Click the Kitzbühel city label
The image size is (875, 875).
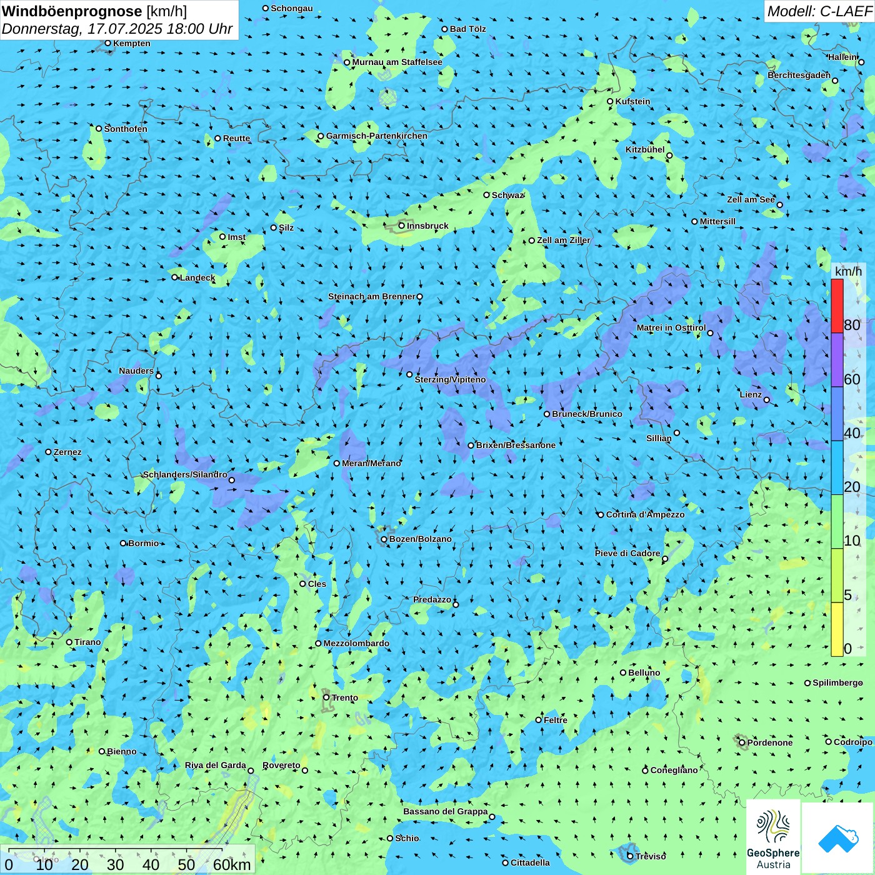(645, 149)
